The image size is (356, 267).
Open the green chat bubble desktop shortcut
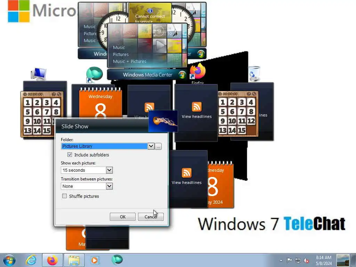(94, 74)
